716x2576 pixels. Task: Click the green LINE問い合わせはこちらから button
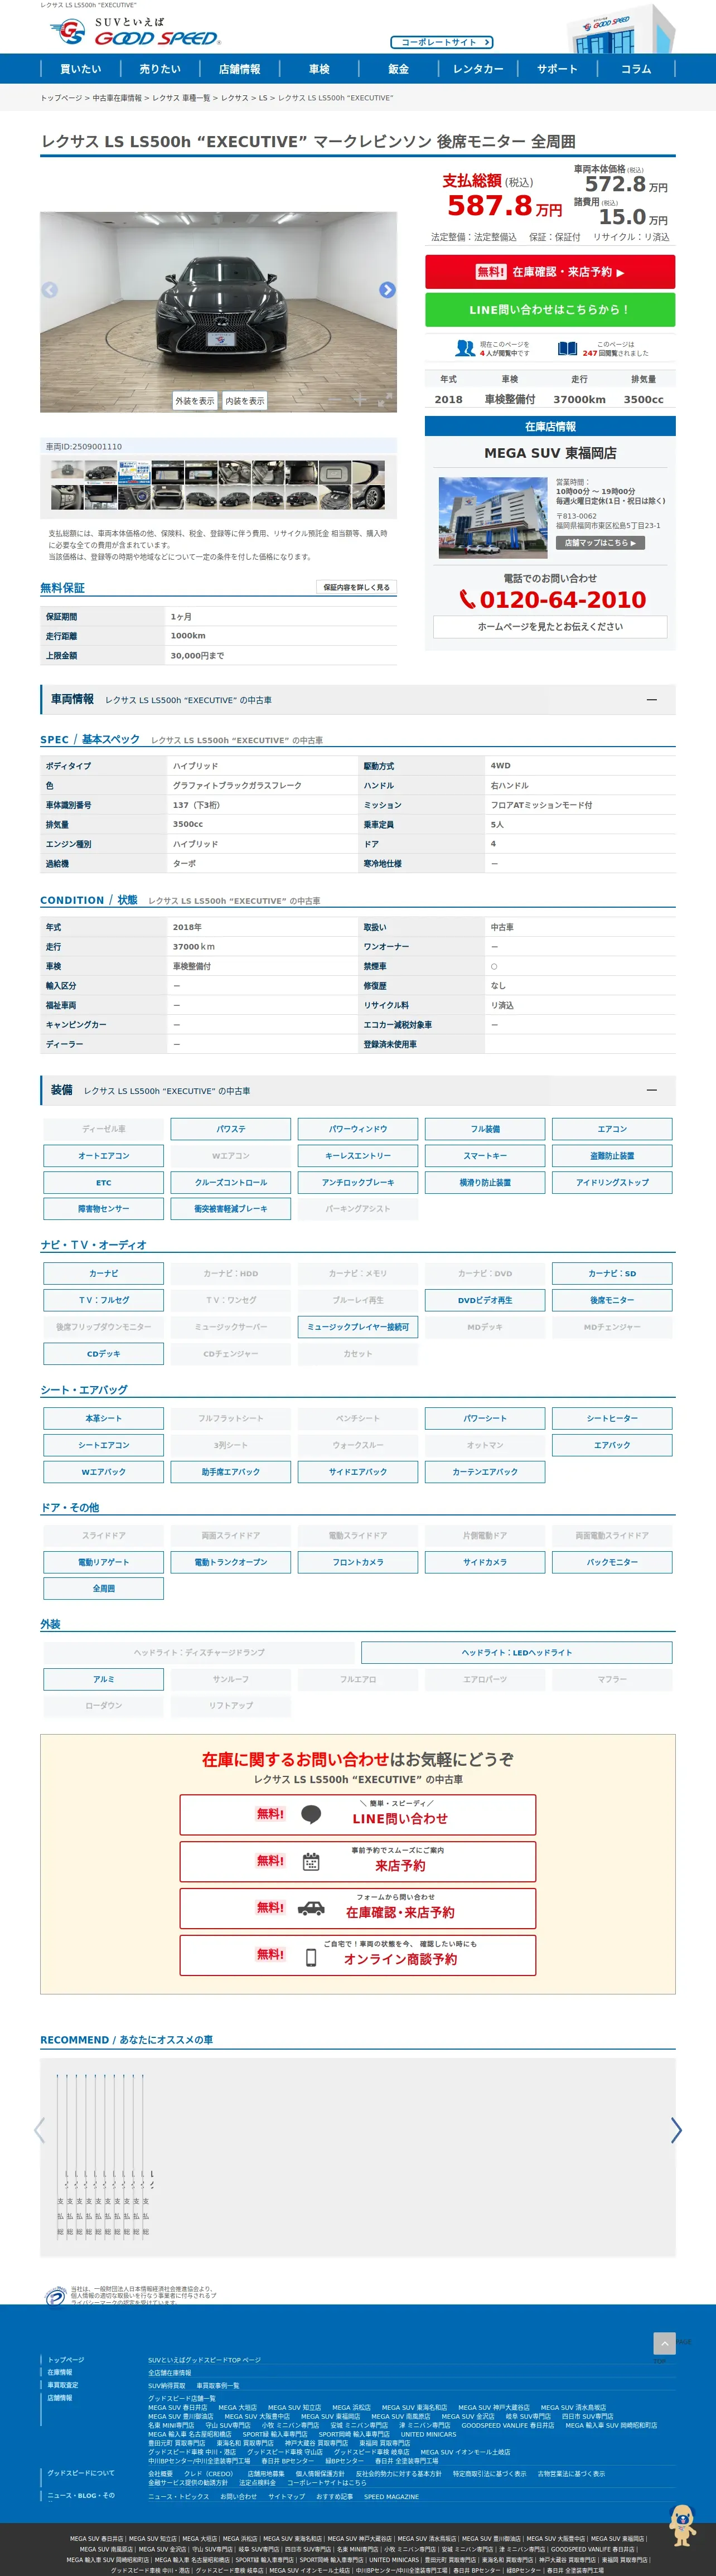[x=550, y=310]
